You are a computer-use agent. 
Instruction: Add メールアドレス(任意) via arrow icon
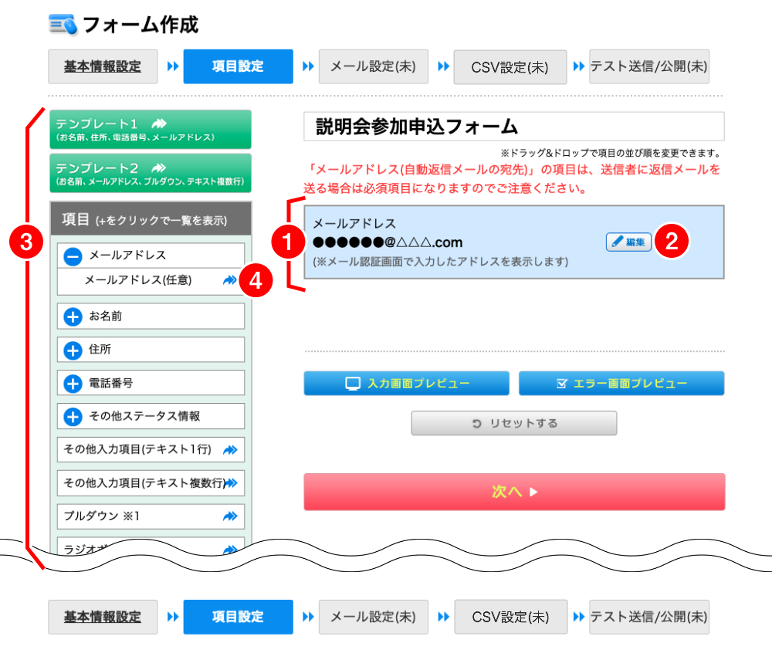click(230, 280)
